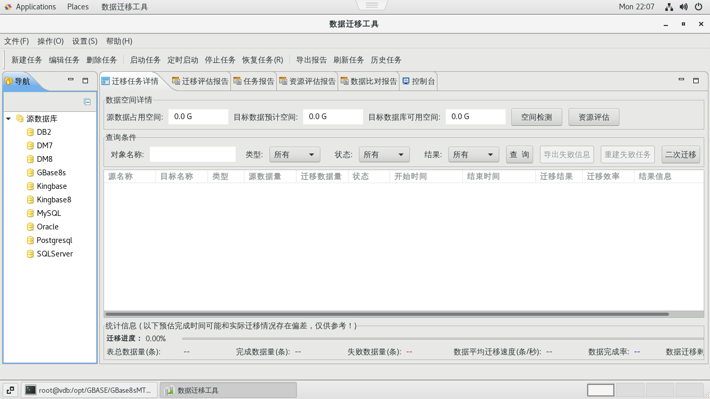Screen dimensions: 710x399
Task: Maximize the task details panel
Action: [696, 80]
